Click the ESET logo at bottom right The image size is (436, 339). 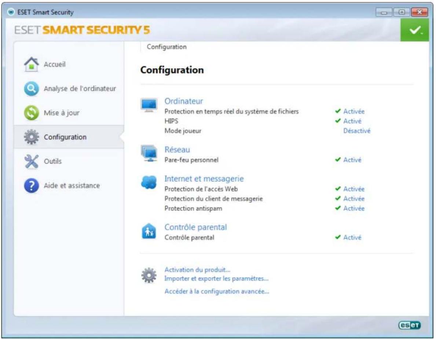point(410,325)
